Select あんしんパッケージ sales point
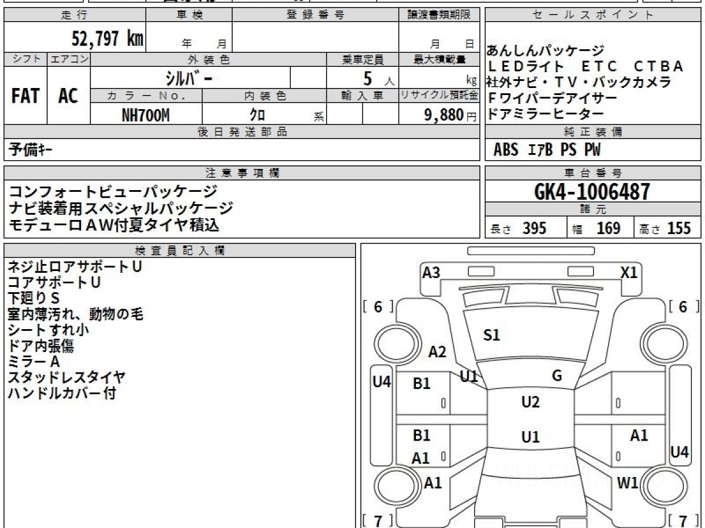Viewport: 705px width, 528px height. (546, 51)
